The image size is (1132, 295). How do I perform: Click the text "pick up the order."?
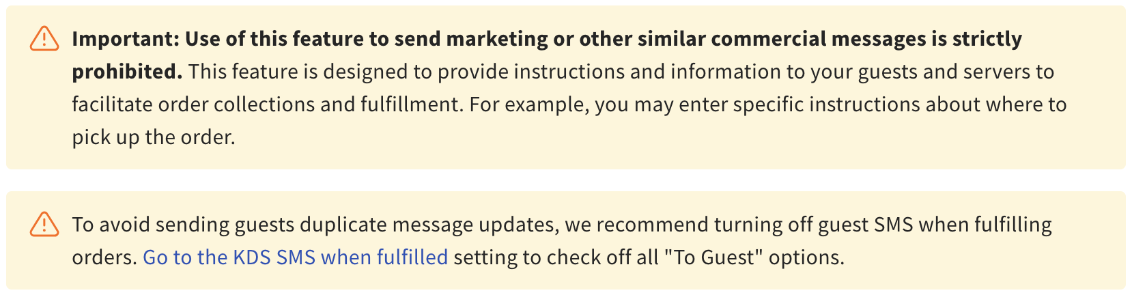(154, 137)
